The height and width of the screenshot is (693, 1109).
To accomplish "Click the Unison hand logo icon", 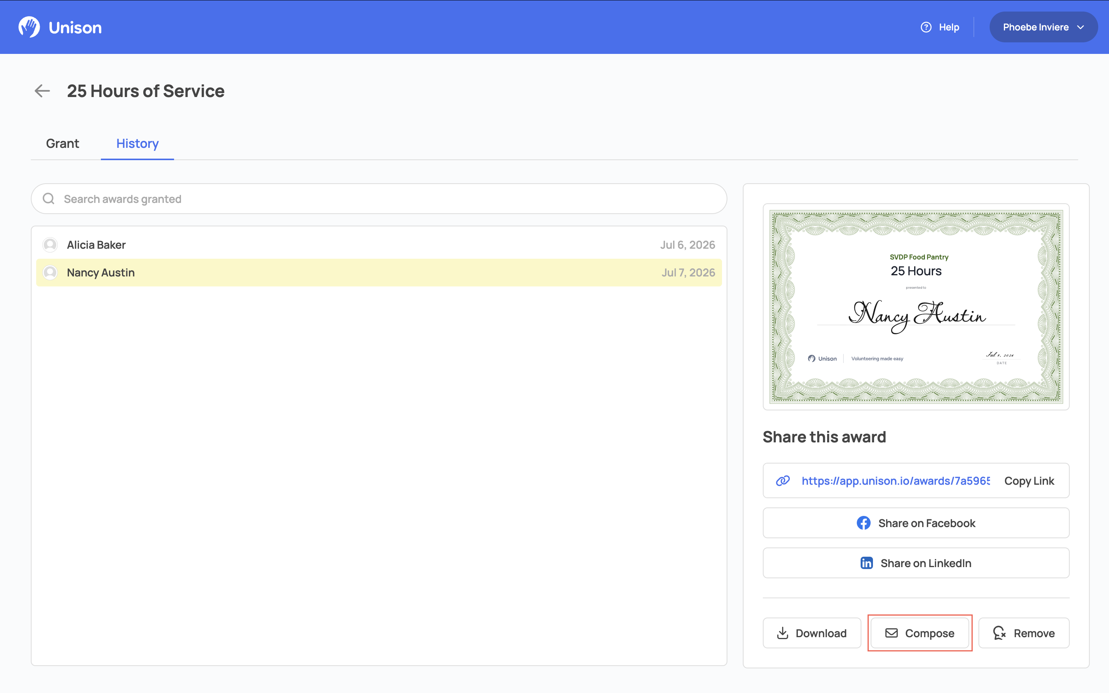I will (x=29, y=27).
